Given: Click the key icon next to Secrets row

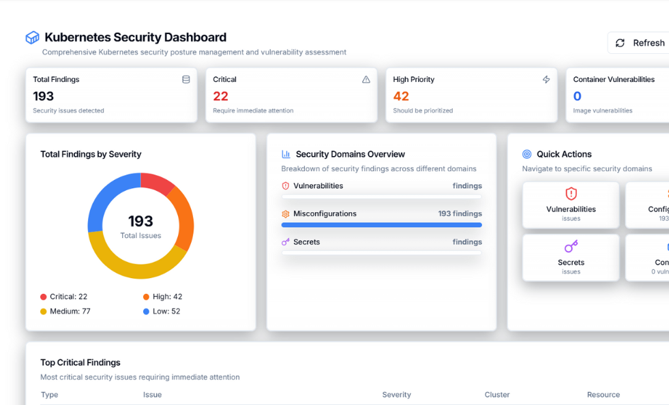Looking at the screenshot, I should pos(286,242).
